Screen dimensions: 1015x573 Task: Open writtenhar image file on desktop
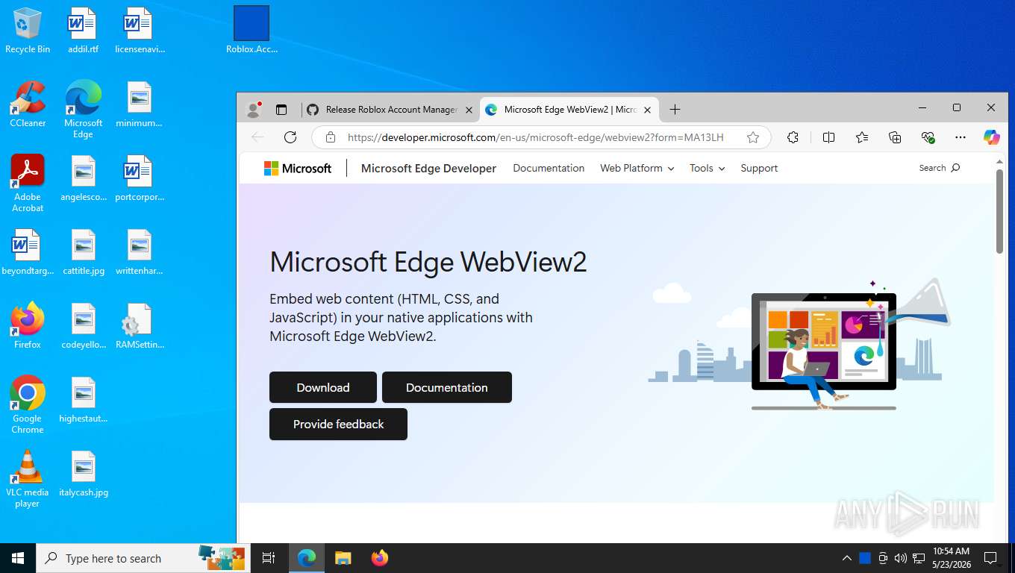coord(140,252)
